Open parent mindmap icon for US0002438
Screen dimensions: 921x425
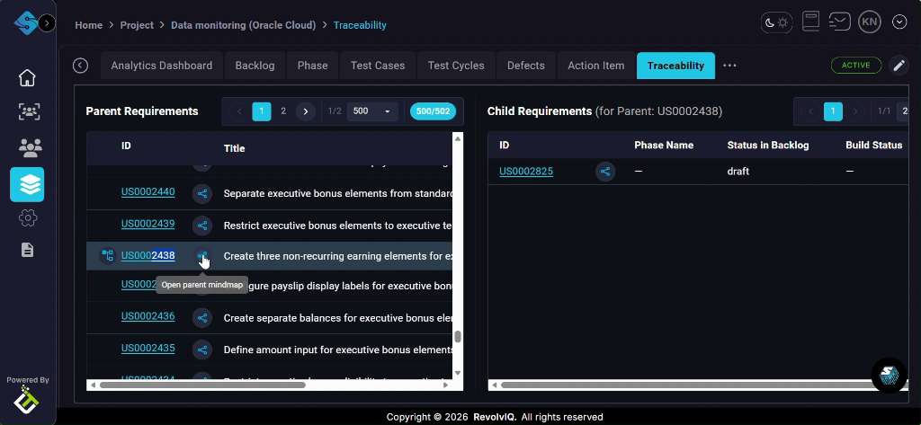pos(202,256)
